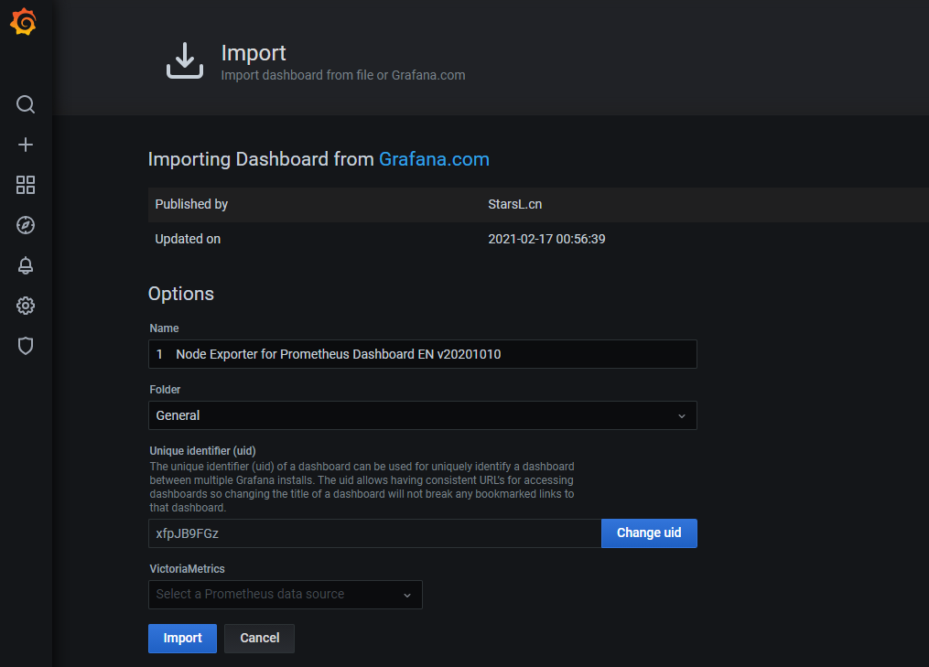929x667 pixels.
Task: Open the Grafana home logo
Action: click(24, 22)
